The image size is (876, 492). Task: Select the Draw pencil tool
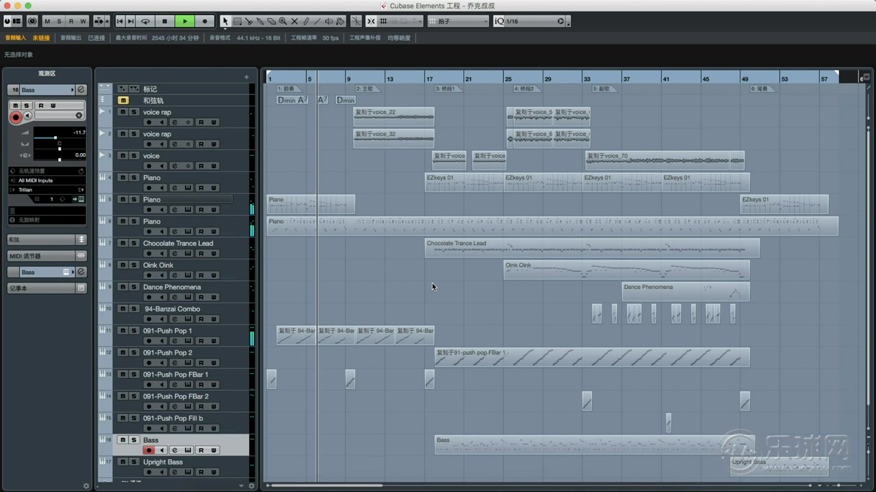pos(306,21)
